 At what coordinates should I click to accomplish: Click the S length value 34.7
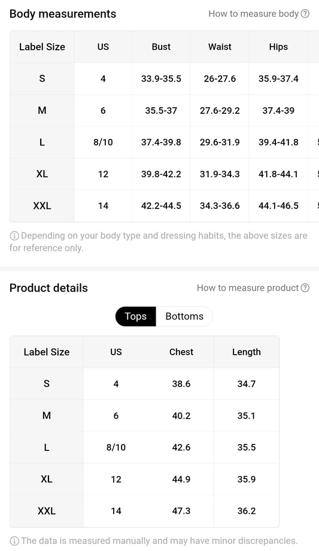tap(246, 384)
